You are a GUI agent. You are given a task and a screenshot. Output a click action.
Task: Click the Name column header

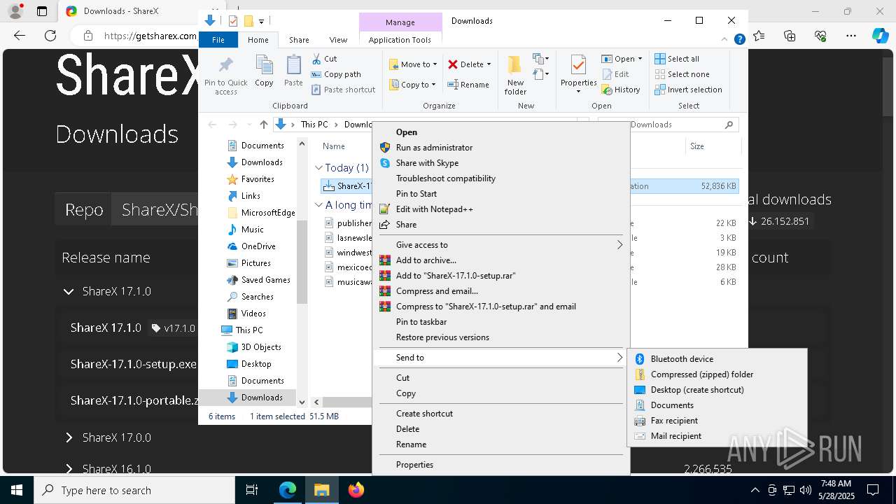pyautogui.click(x=334, y=146)
